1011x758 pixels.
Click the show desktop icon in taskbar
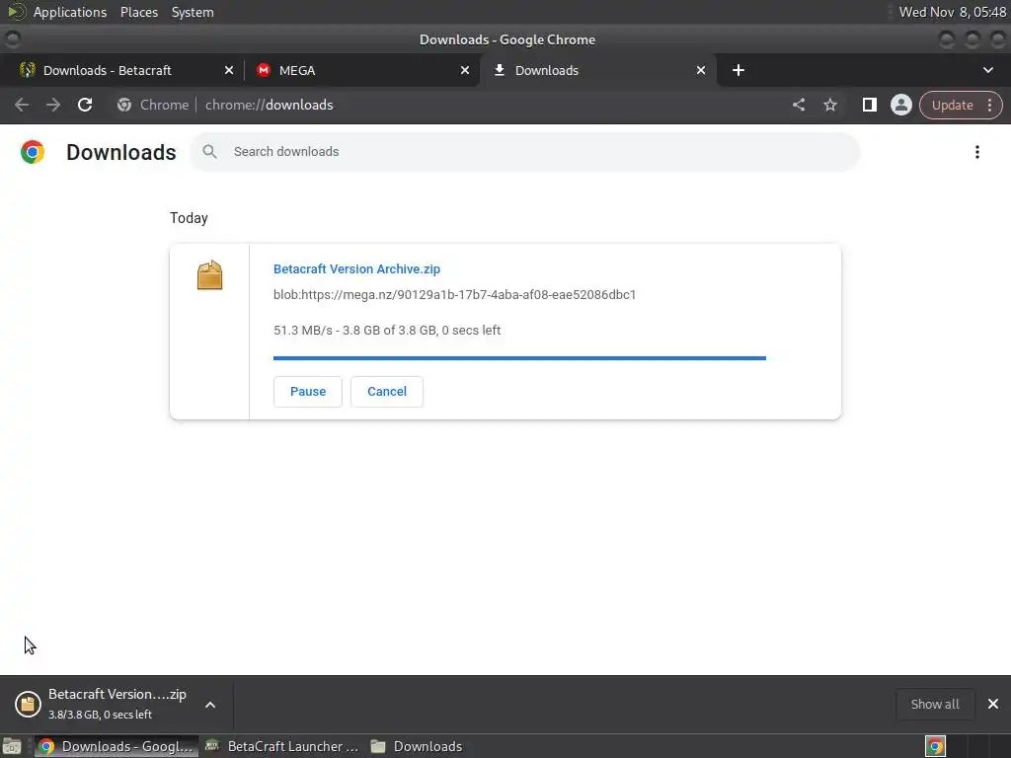click(12, 746)
